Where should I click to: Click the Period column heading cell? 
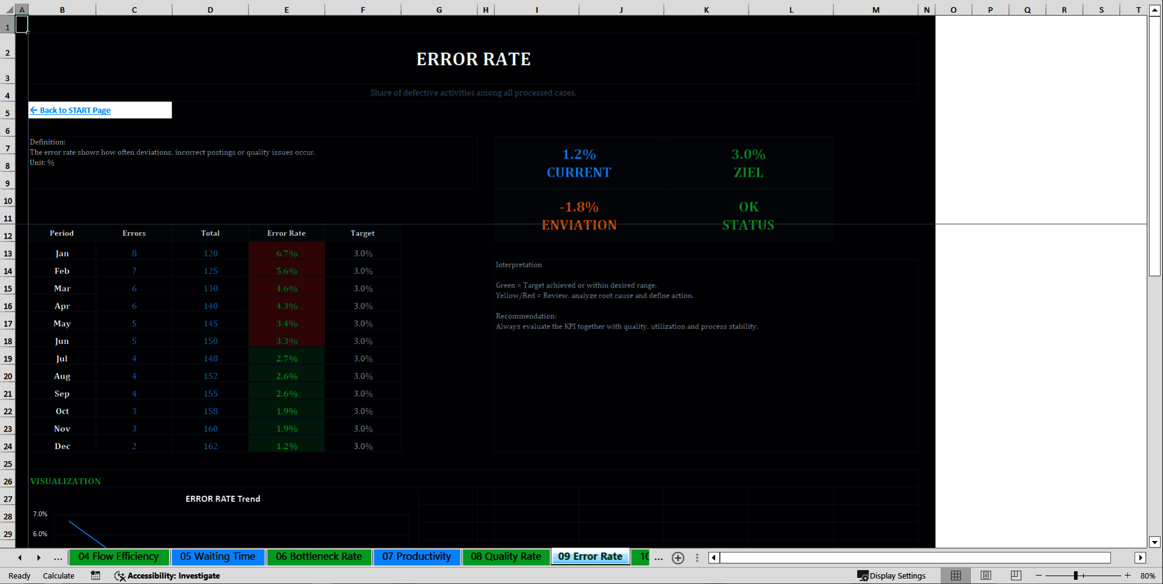point(62,233)
